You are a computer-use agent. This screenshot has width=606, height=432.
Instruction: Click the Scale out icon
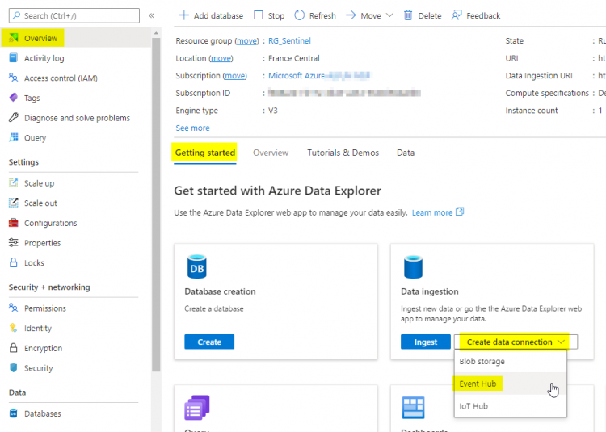coord(14,203)
